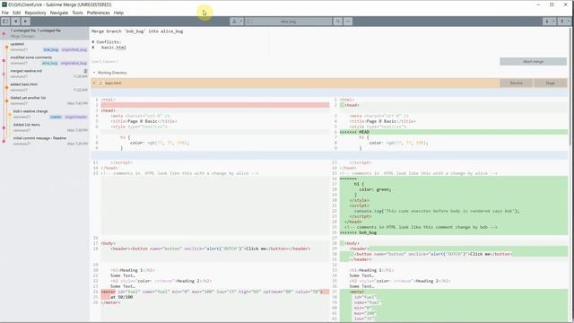Image resolution: width=574 pixels, height=323 pixels.
Task: Click the pull down-arrow icon
Action: (x=547, y=22)
